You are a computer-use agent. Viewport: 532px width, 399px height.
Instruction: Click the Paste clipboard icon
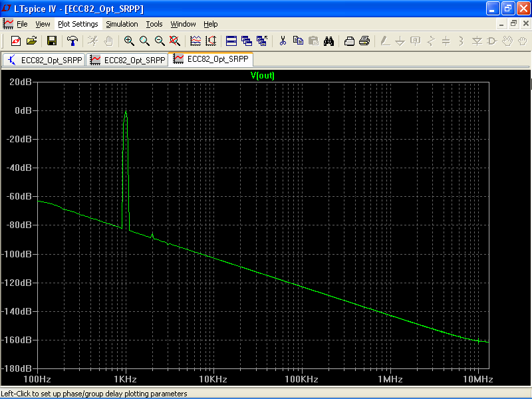pyautogui.click(x=313, y=41)
